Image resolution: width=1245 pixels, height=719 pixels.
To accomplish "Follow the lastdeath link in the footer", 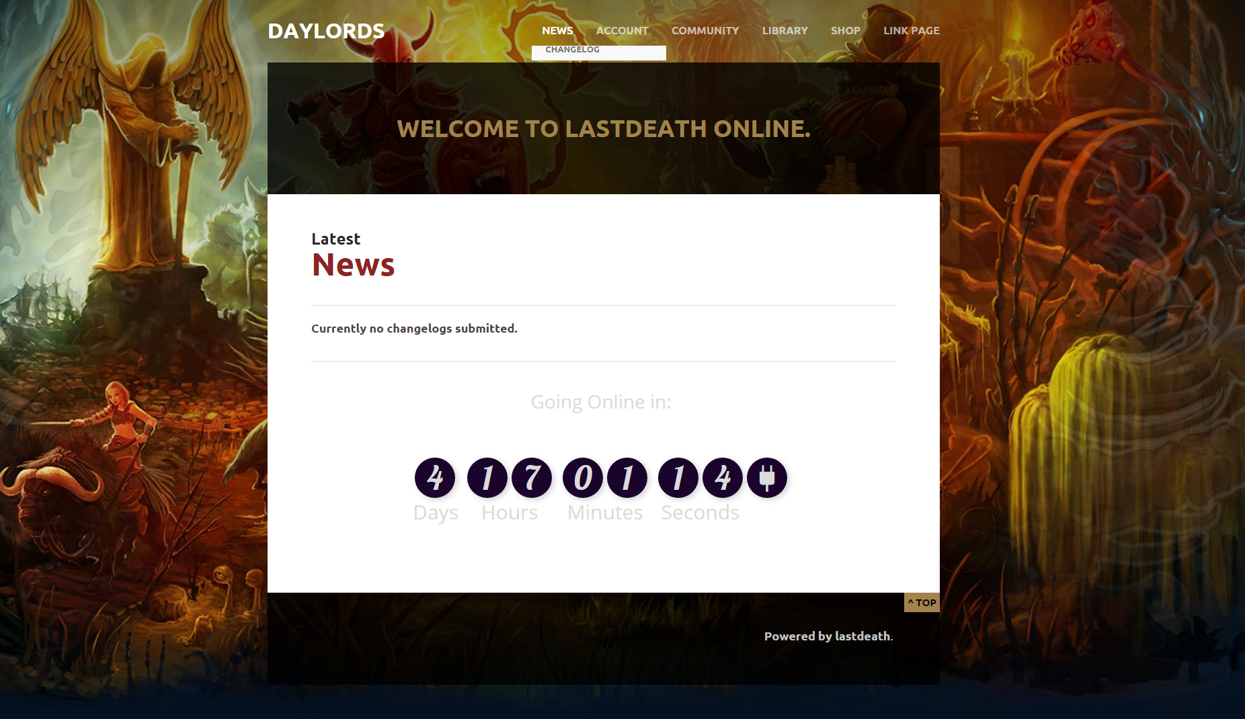I will [862, 636].
